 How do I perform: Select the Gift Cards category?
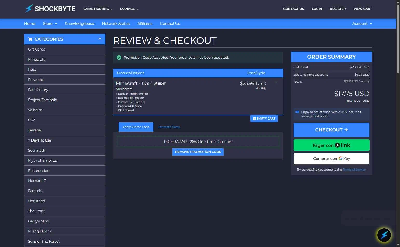tap(65, 49)
